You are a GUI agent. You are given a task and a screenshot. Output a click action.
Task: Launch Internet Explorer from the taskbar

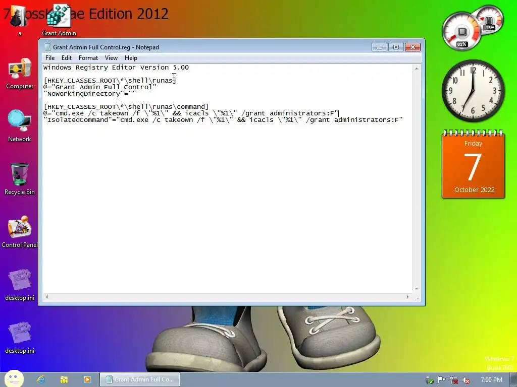click(41, 379)
